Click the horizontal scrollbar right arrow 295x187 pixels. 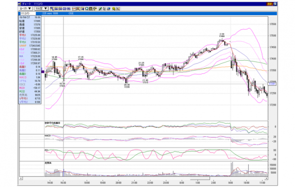[267, 178]
